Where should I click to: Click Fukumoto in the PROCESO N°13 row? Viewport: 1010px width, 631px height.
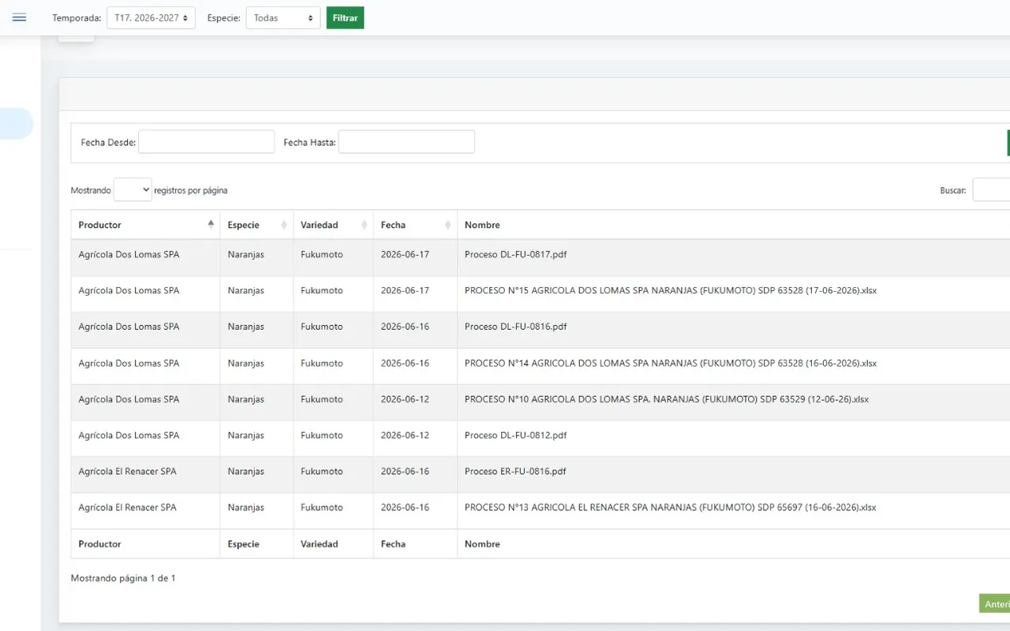coord(322,507)
